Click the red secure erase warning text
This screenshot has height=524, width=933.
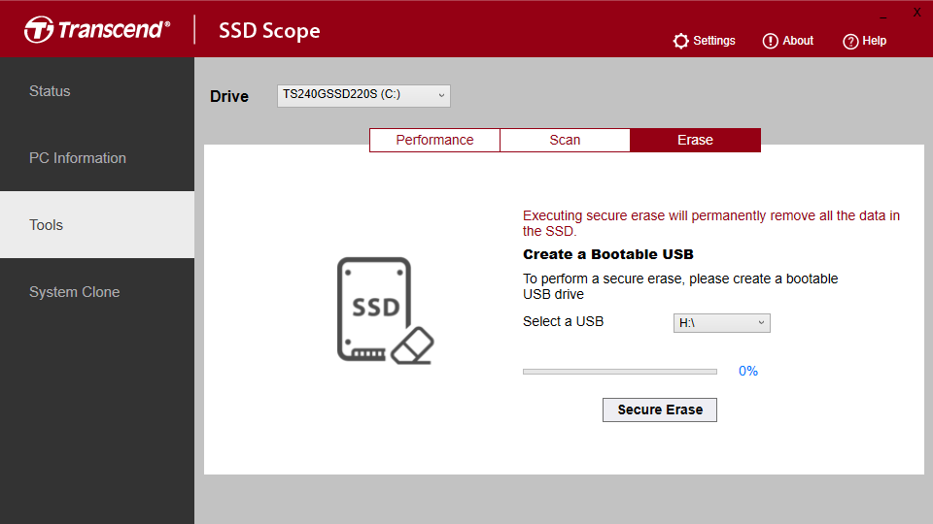(711, 223)
